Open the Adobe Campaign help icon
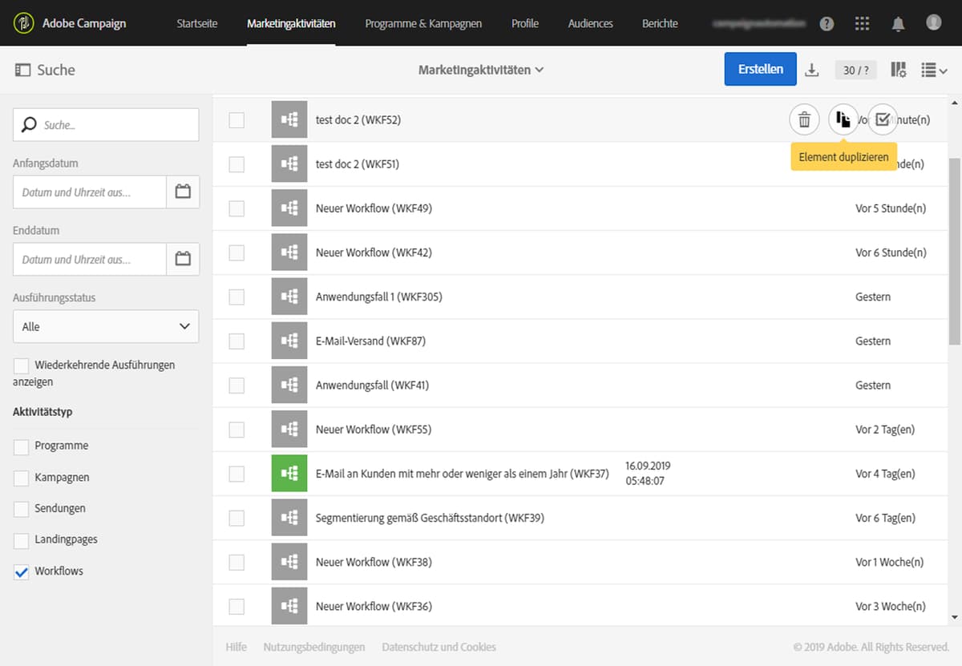962x666 pixels. pos(827,23)
